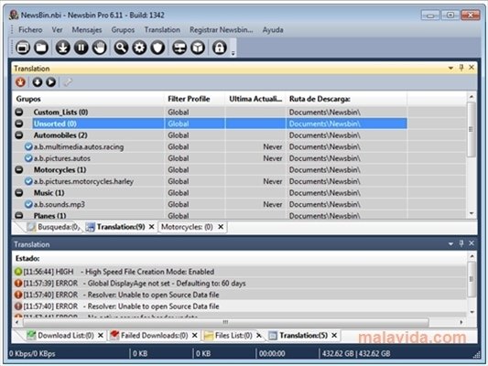The image size is (488, 366).
Task: Close the lower Translation panel
Action: click(472, 243)
